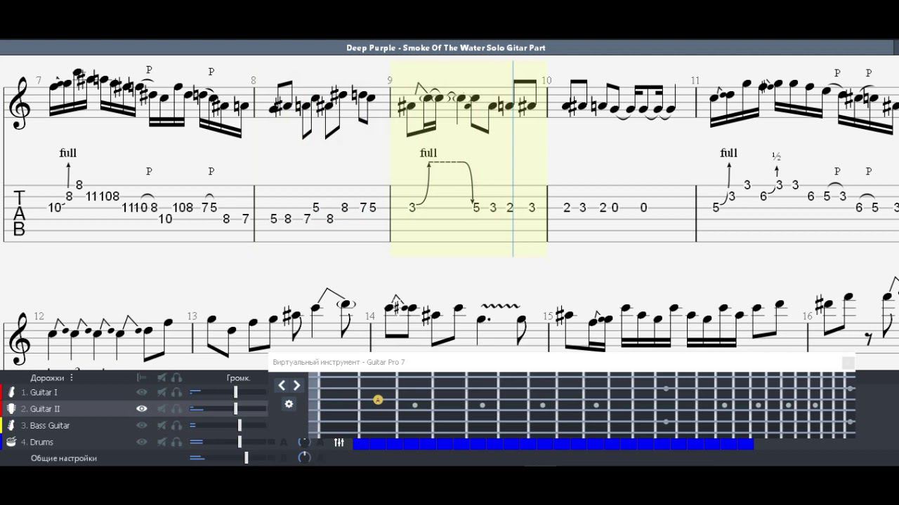Click the Виртуальный инструмент - Guitar Pro 7 title
The height and width of the screenshot is (505, 899).
(339, 362)
